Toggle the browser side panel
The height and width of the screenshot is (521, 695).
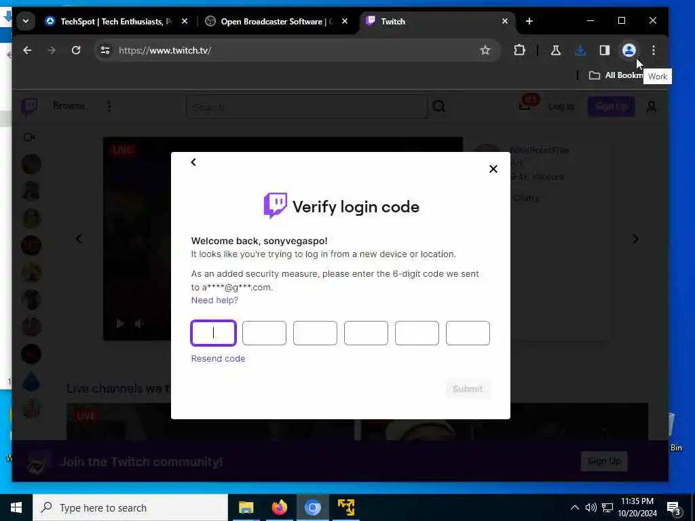tap(605, 50)
